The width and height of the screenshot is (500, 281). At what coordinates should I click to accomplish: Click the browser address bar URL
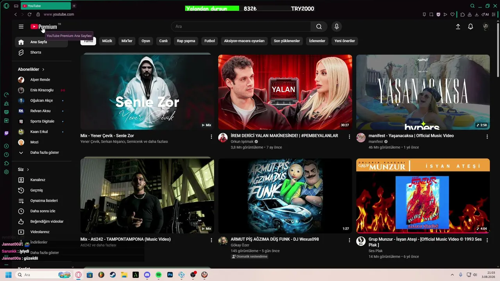pyautogui.click(x=59, y=14)
